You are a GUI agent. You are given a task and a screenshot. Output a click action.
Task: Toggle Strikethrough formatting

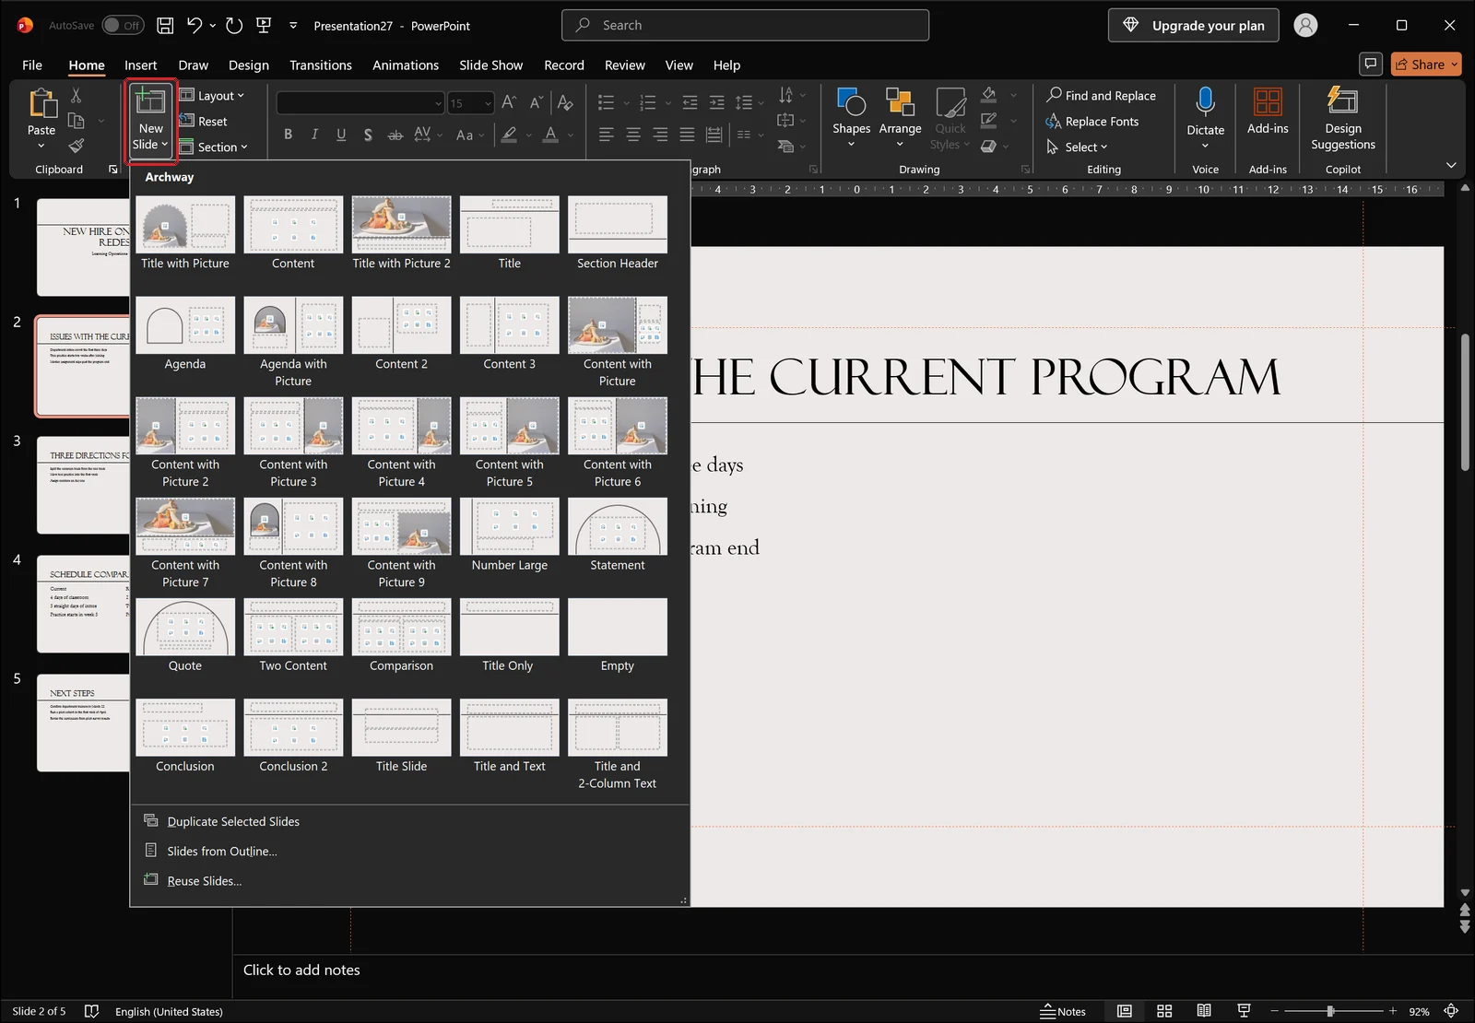[395, 135]
